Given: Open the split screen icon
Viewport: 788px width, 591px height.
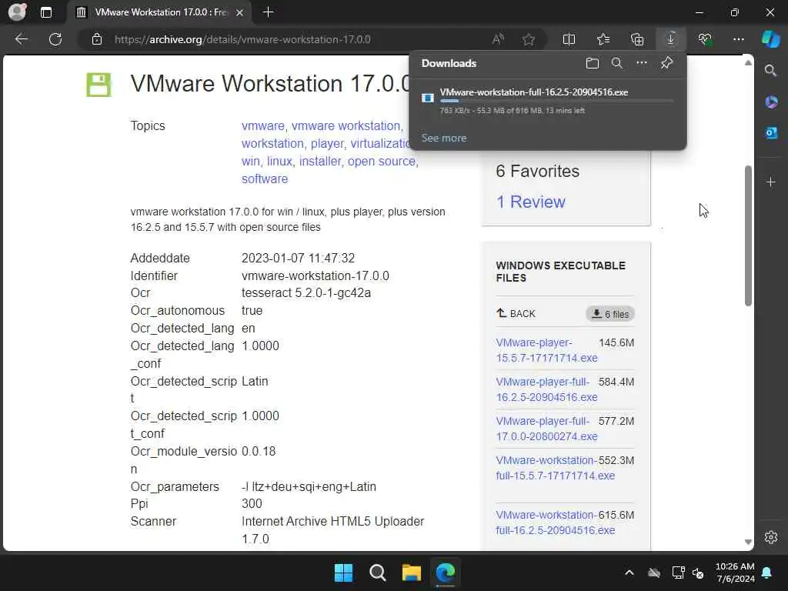Looking at the screenshot, I should coord(569,39).
